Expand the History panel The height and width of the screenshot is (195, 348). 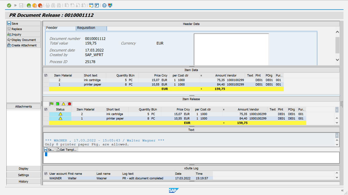coord(23,181)
